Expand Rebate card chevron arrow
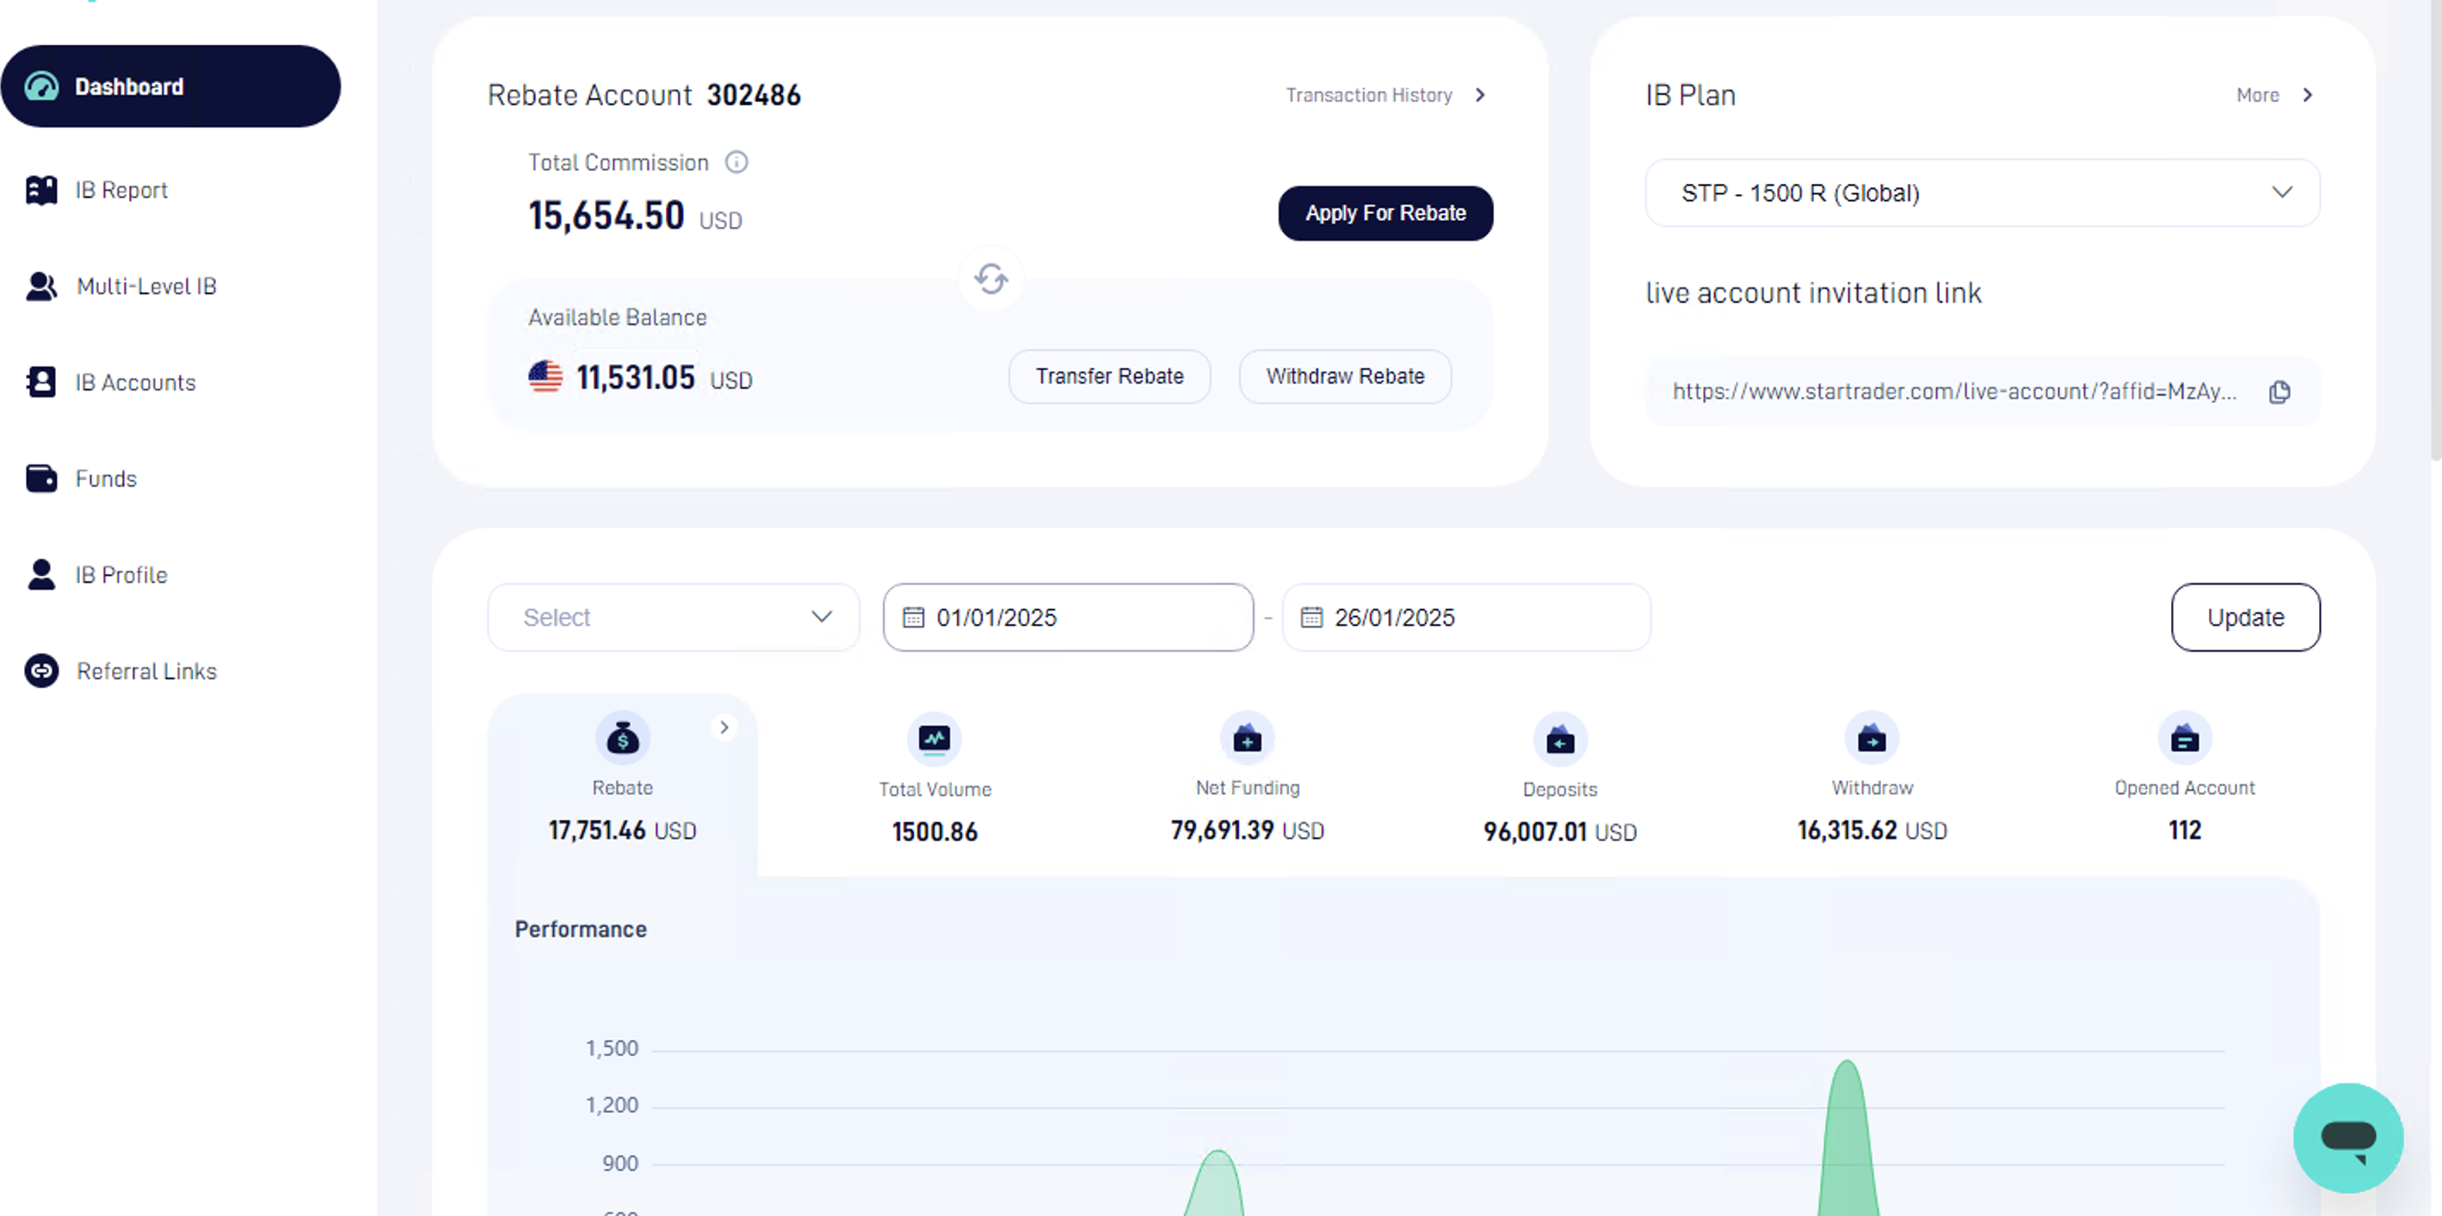 click(x=724, y=727)
